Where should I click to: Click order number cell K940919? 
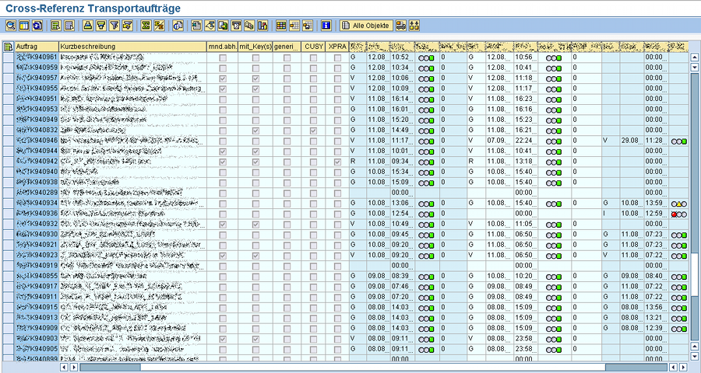(x=37, y=266)
